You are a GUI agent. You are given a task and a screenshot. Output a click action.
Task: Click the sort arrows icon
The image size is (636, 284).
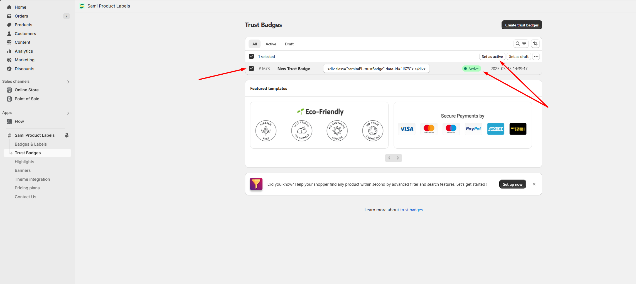(535, 44)
